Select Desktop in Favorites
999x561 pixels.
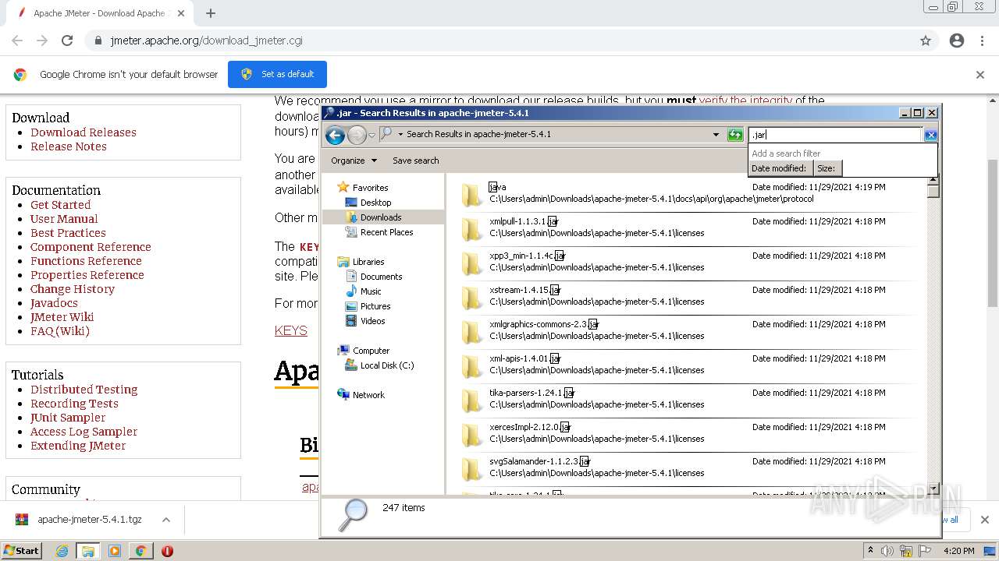pyautogui.click(x=375, y=203)
